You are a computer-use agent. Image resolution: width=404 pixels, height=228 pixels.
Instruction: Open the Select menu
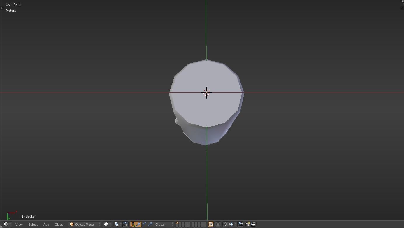33,224
